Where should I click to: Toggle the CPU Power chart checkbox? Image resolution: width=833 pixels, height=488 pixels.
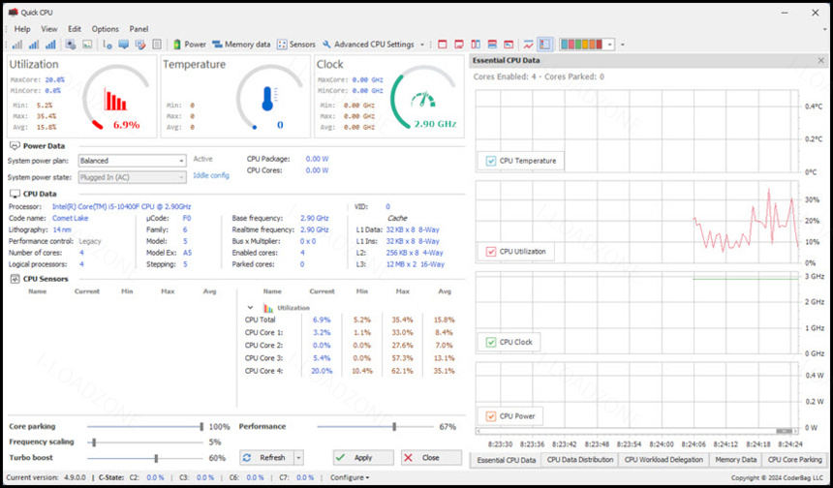tap(491, 416)
